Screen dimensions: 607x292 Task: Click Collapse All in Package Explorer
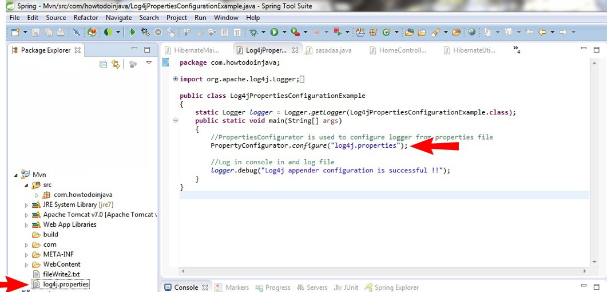pyautogui.click(x=104, y=64)
